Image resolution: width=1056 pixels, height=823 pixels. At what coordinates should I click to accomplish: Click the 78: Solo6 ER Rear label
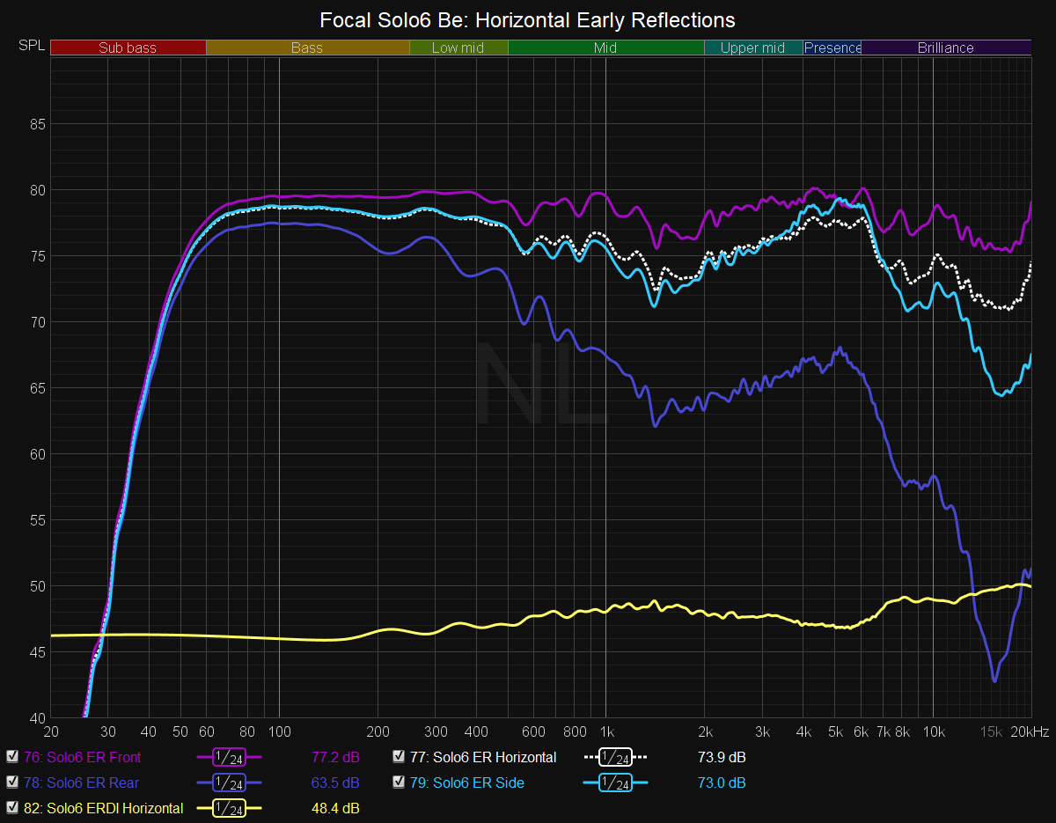tap(81, 783)
